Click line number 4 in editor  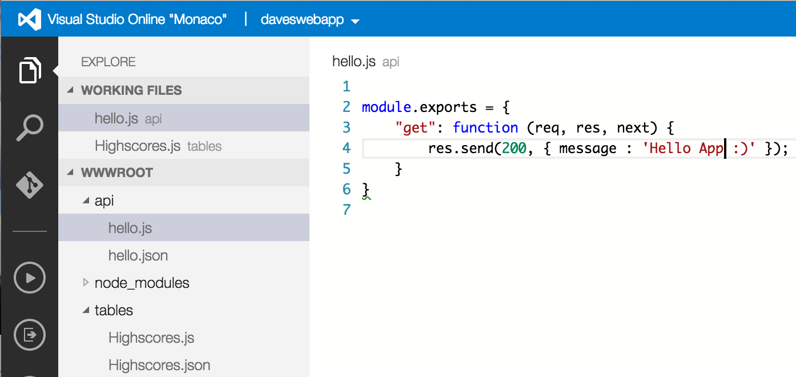(x=346, y=149)
